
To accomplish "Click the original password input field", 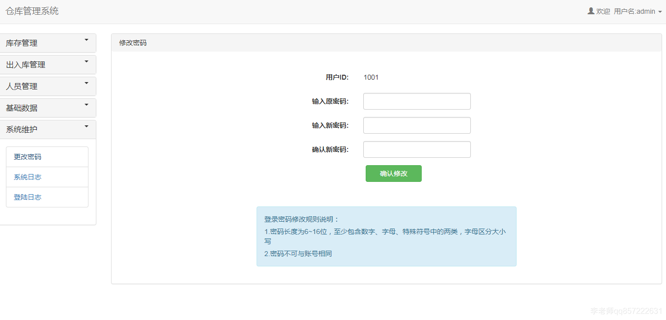I will [x=416, y=101].
